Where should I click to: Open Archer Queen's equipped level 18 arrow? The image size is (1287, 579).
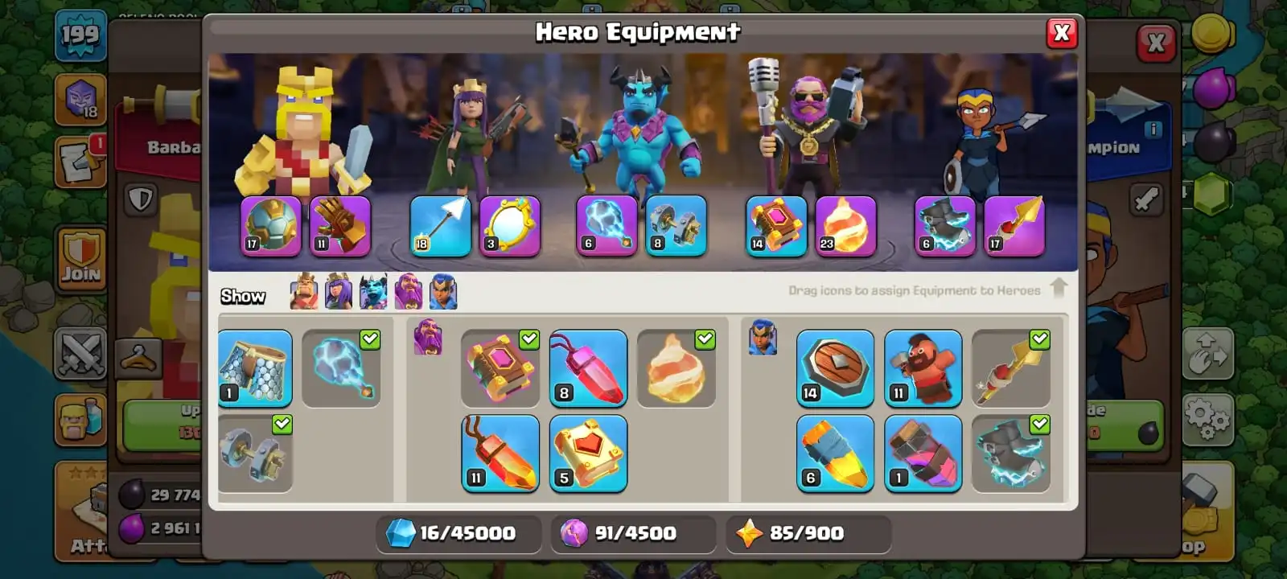coord(441,227)
